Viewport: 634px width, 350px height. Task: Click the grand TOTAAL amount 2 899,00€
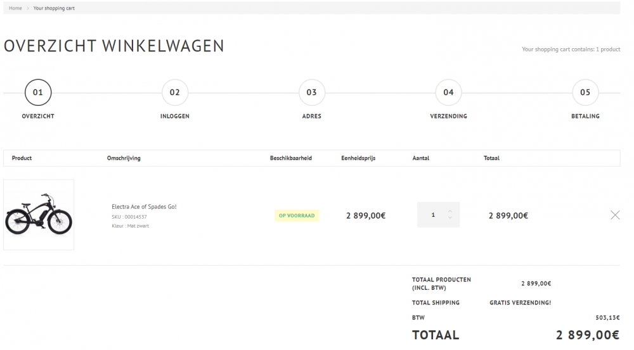tap(588, 335)
